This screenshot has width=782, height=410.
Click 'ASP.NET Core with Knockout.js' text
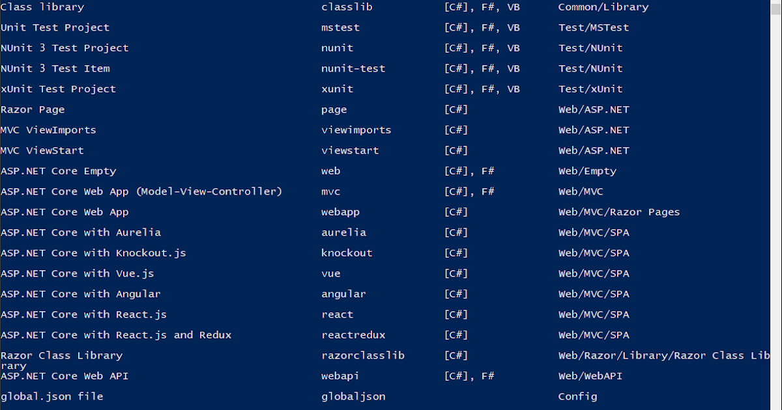(93, 253)
